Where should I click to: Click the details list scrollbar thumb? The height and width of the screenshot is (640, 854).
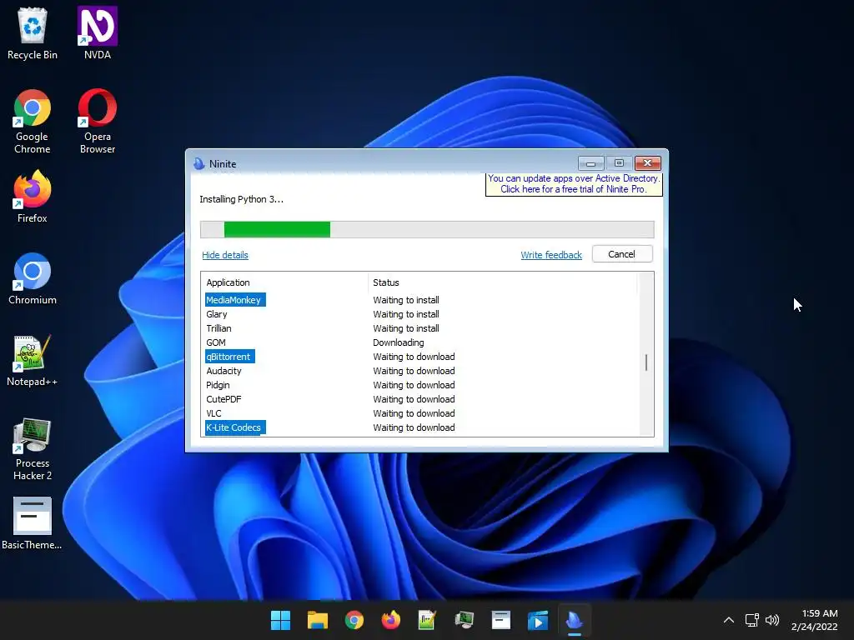(x=646, y=362)
